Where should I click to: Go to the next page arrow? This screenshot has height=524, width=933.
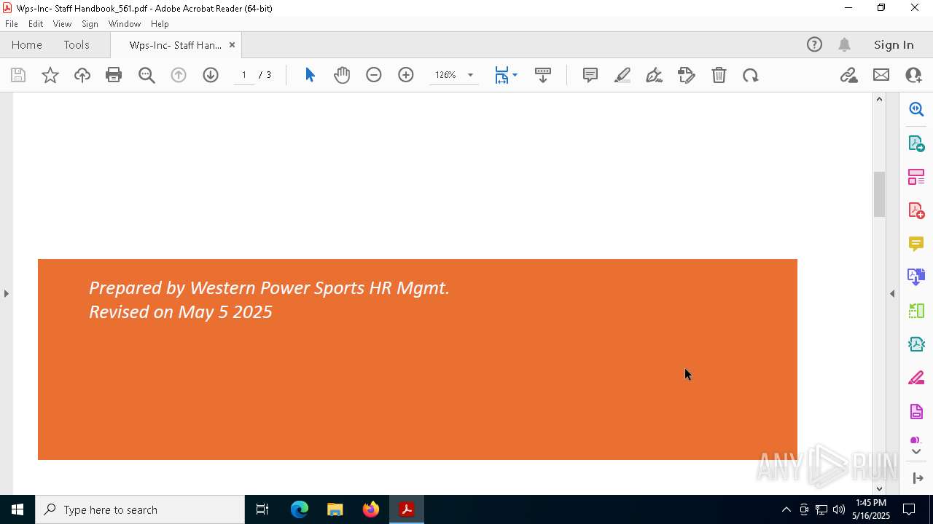click(x=211, y=75)
